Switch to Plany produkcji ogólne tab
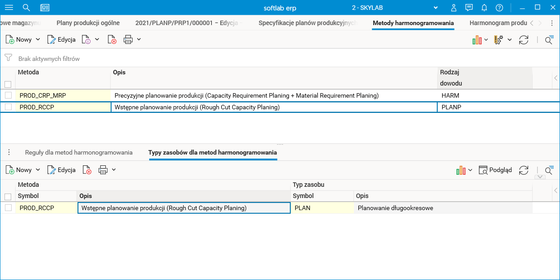 (x=88, y=23)
